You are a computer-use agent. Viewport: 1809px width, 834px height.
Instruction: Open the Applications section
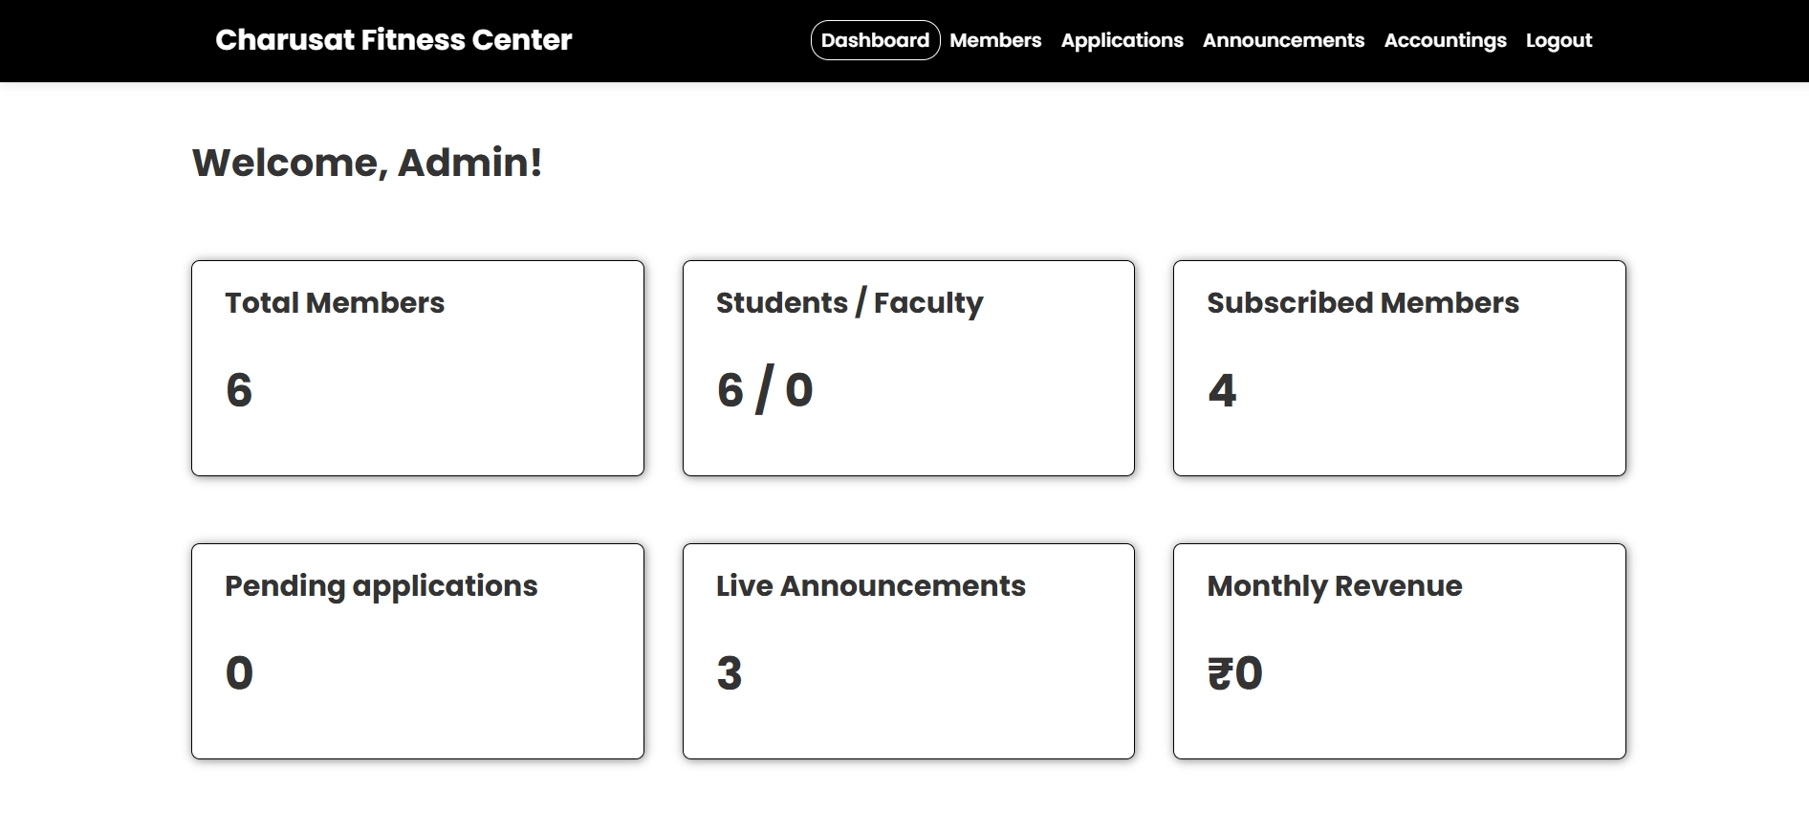click(1122, 40)
